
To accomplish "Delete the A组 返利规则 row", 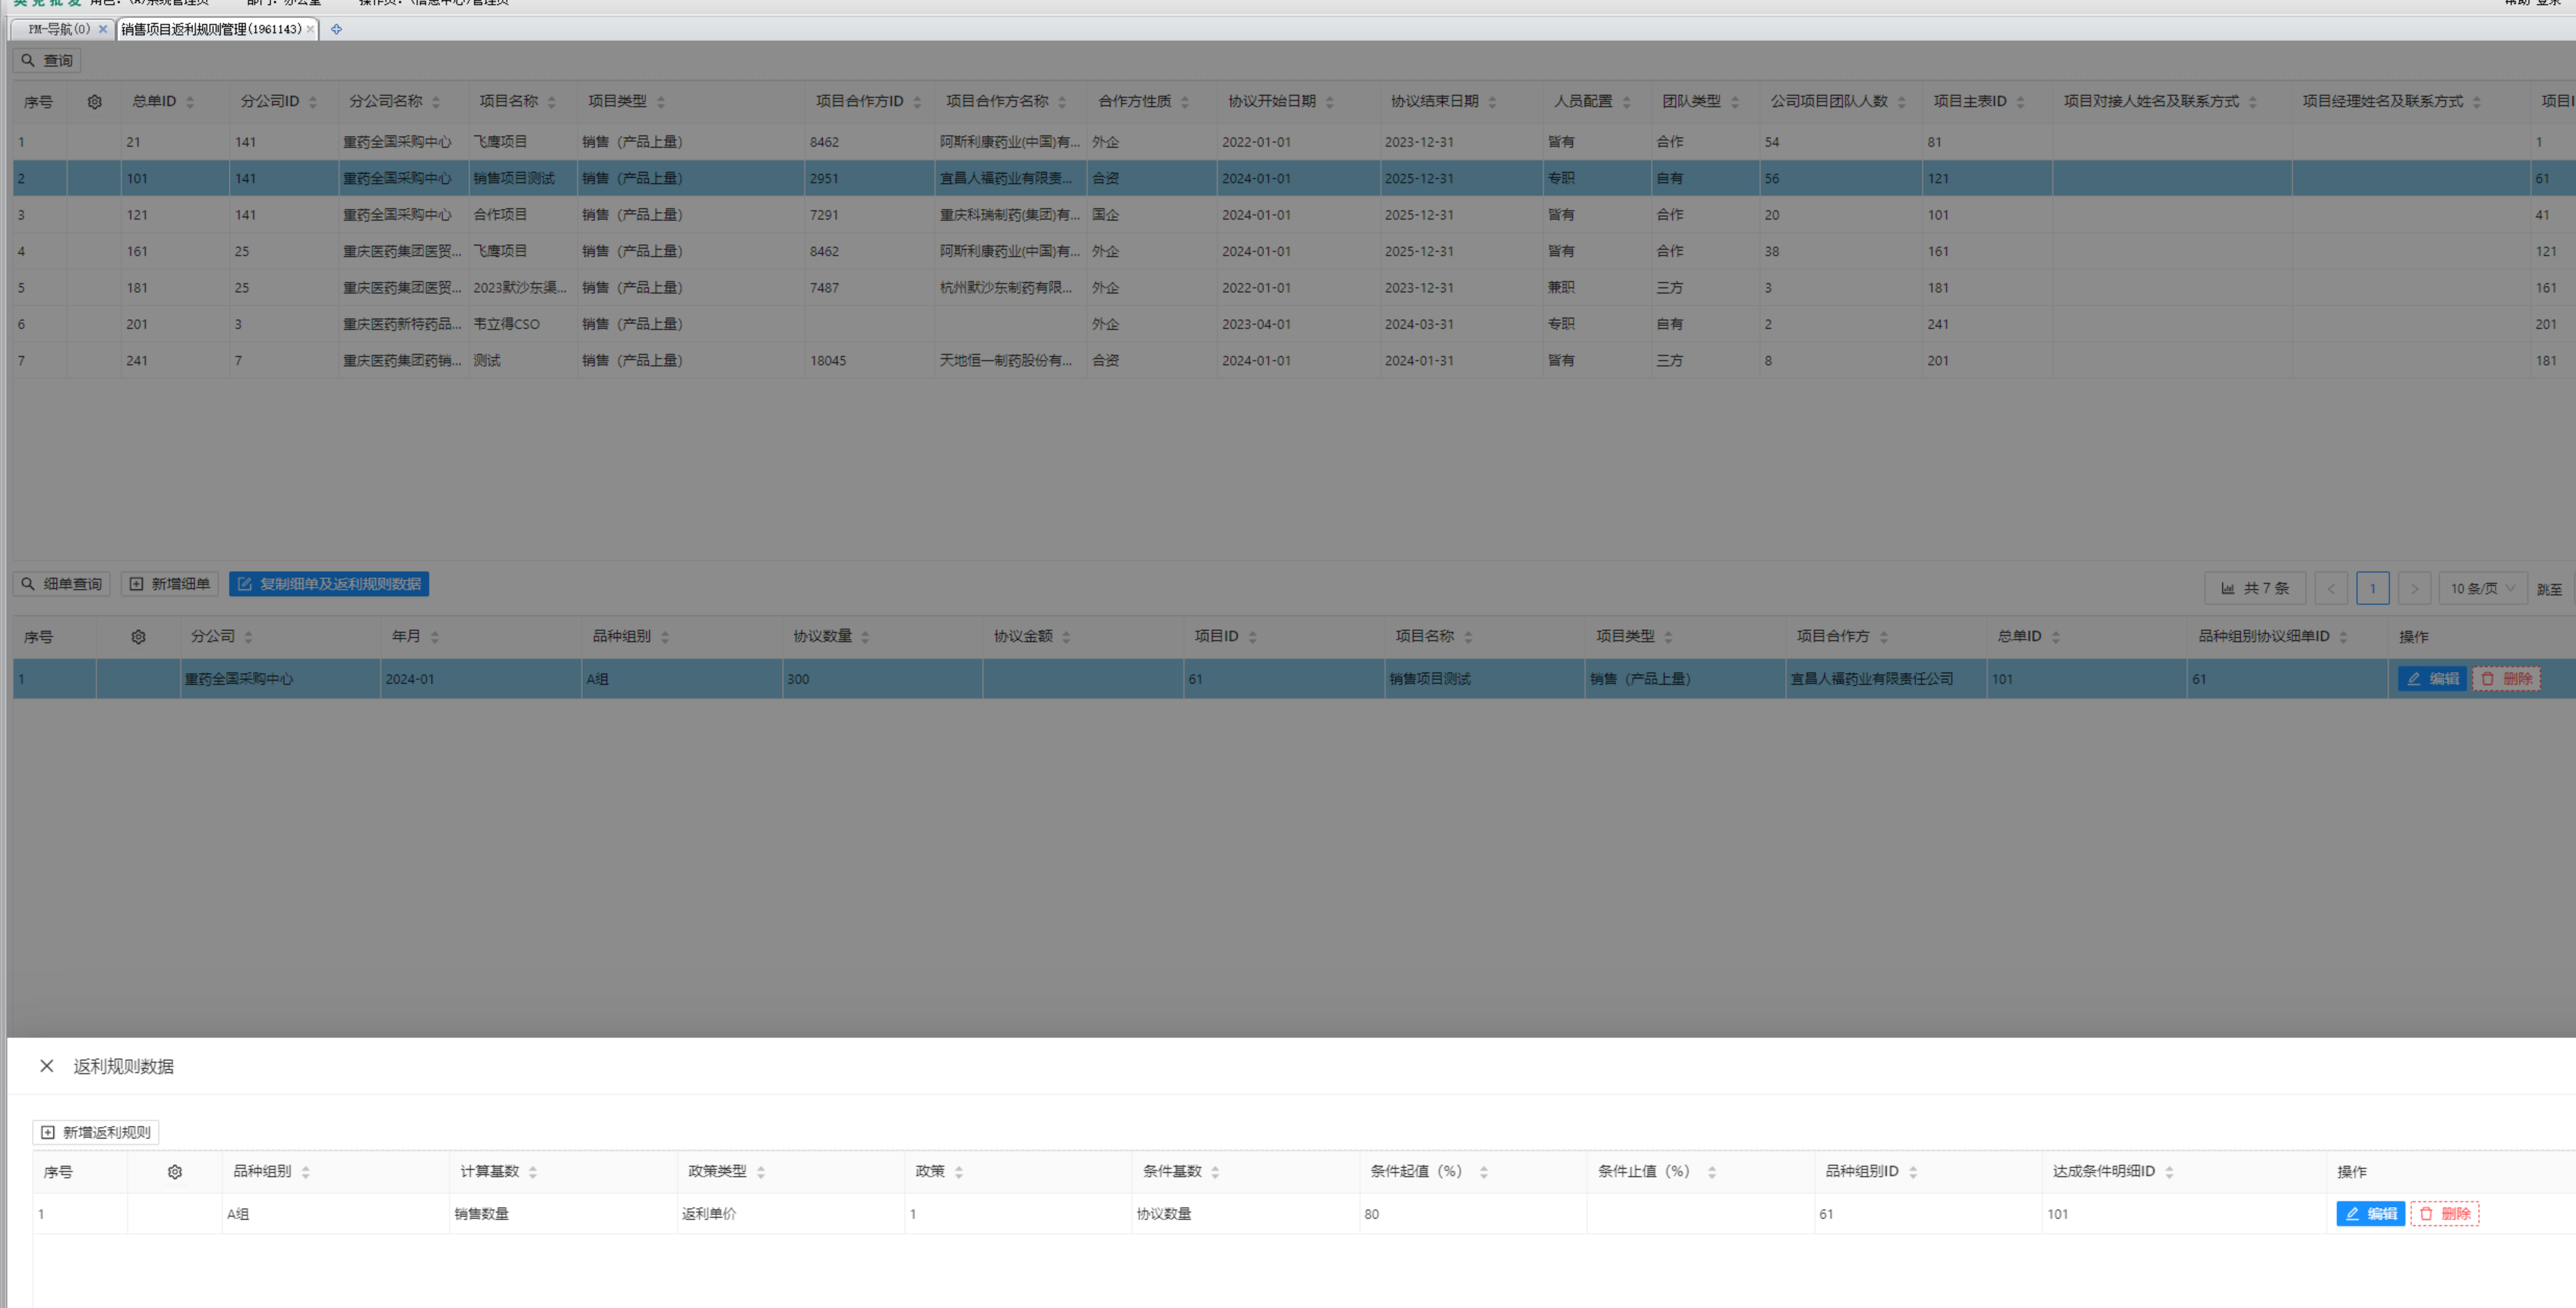I will [2444, 1214].
